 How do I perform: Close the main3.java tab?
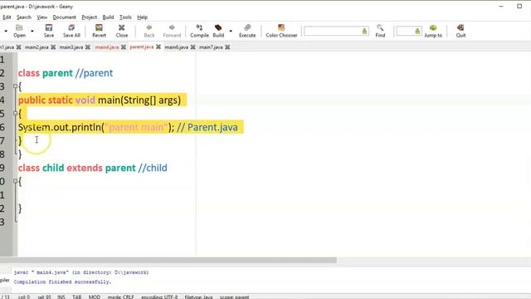click(x=88, y=47)
